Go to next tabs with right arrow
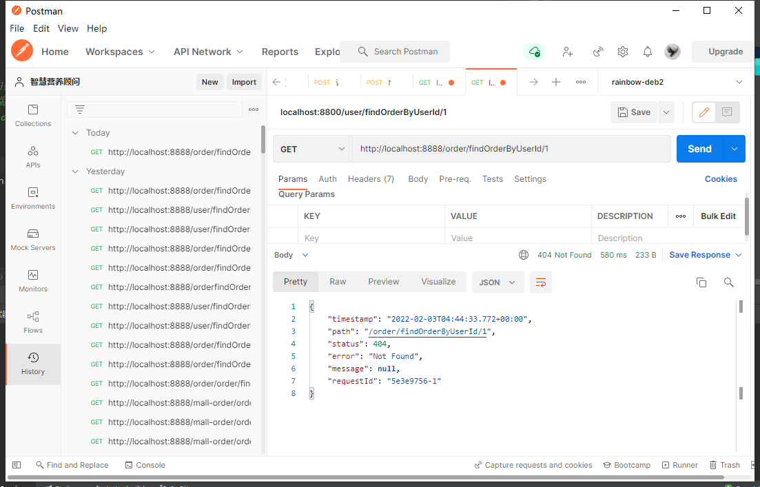This screenshot has width=760, height=487. coord(533,82)
